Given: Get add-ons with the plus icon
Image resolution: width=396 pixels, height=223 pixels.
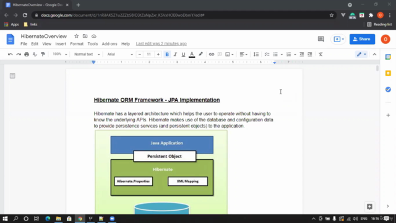Looking at the screenshot, I should click(388, 115).
